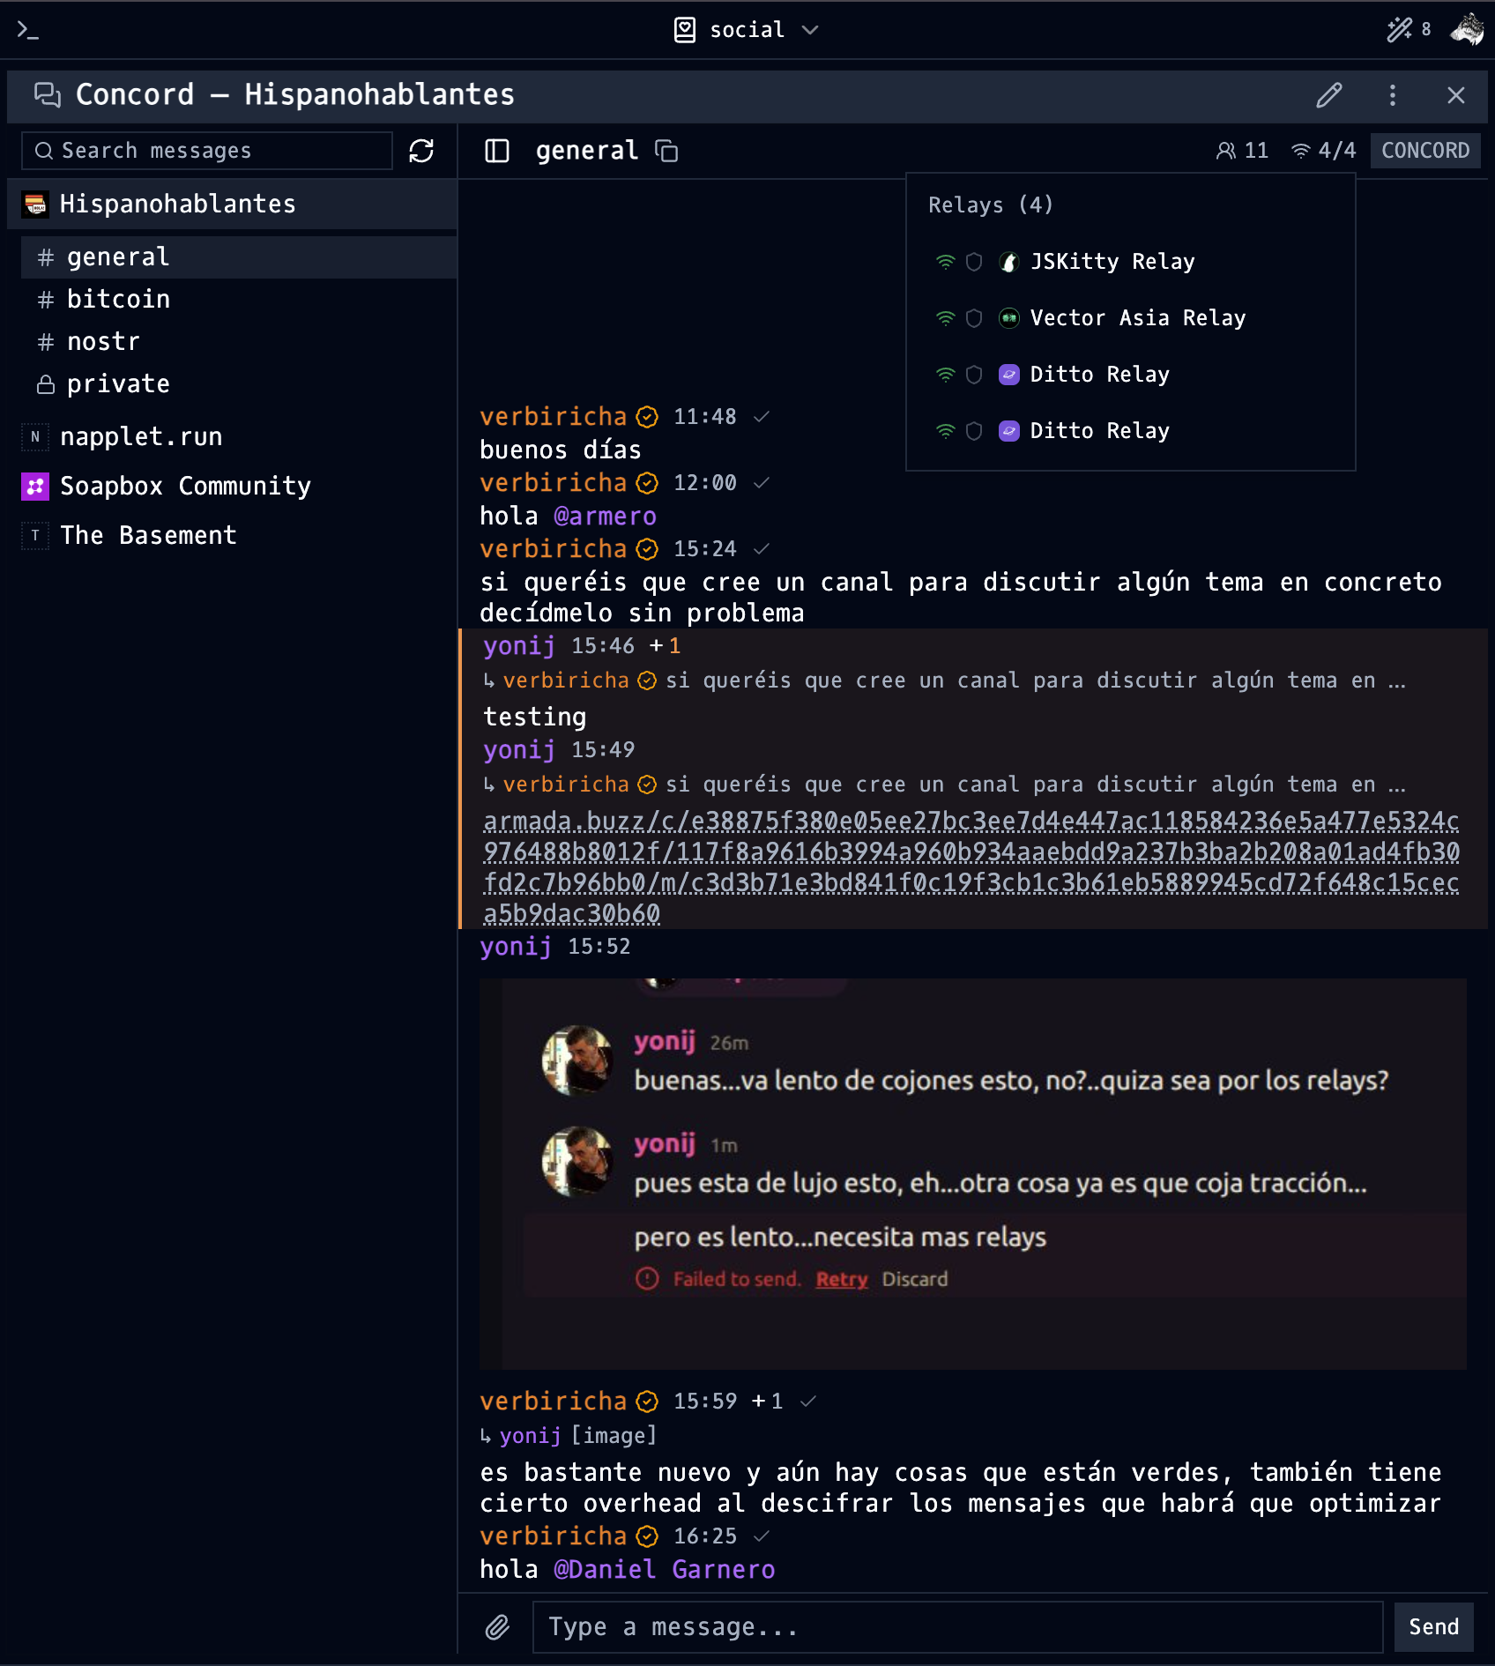This screenshot has width=1495, height=1666.
Task: Select the Soapbox Community
Action: coord(233,487)
